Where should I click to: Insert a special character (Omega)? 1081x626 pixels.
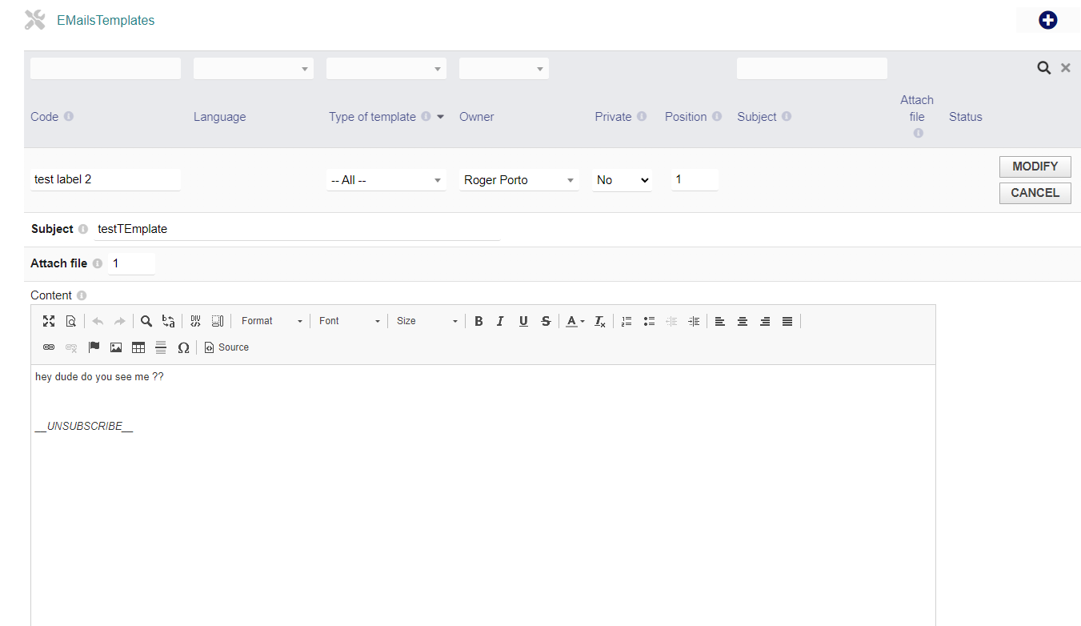183,347
